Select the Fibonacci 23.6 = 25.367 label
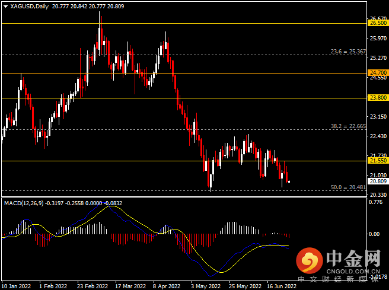Image resolution: width=389 pixels, height=290 pixels. tap(348, 52)
